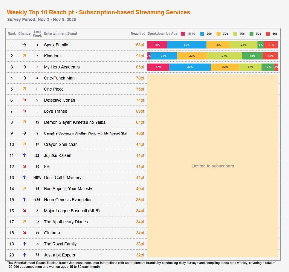Screen dimensions: 289x272
Task: Click the Weekly Top 10 Reach pt heading
Action: [x=98, y=12]
